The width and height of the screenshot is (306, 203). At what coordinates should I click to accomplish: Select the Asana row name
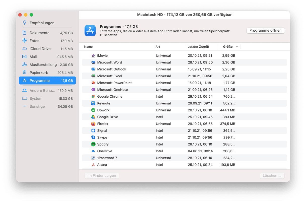click(x=102, y=165)
